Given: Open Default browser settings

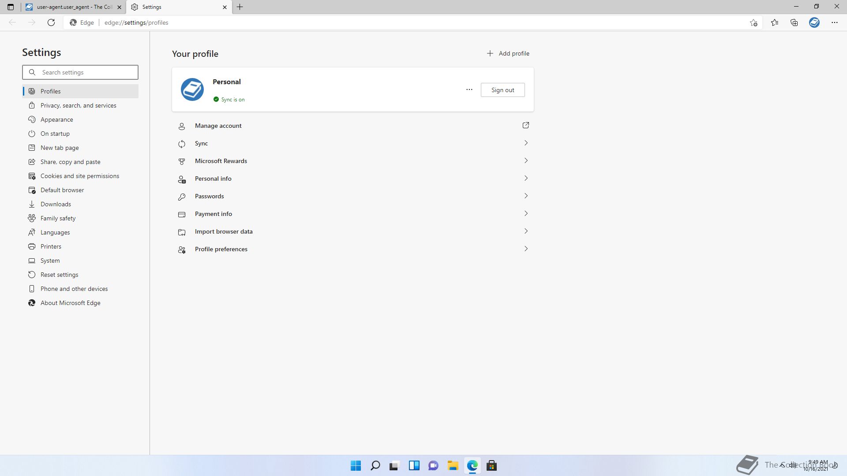Looking at the screenshot, I should [x=80, y=190].
